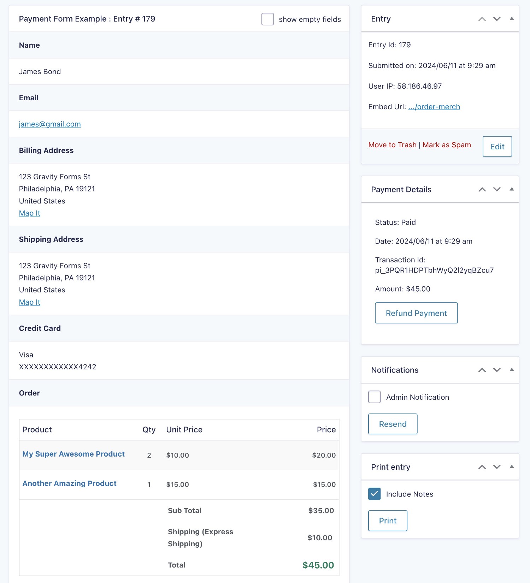Check the Admin Notification box
Screen dimensions: 530x583
click(375, 397)
